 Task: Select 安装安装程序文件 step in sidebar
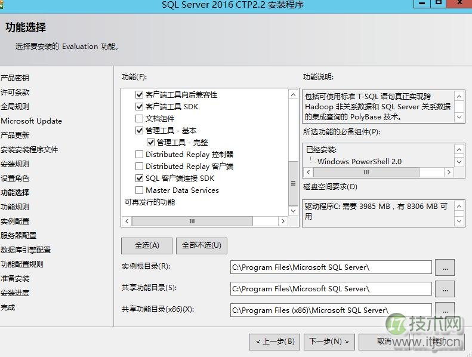coord(29,150)
